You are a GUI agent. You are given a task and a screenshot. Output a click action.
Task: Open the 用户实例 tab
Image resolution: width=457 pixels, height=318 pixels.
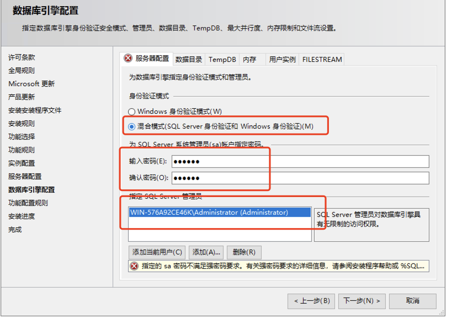click(281, 60)
